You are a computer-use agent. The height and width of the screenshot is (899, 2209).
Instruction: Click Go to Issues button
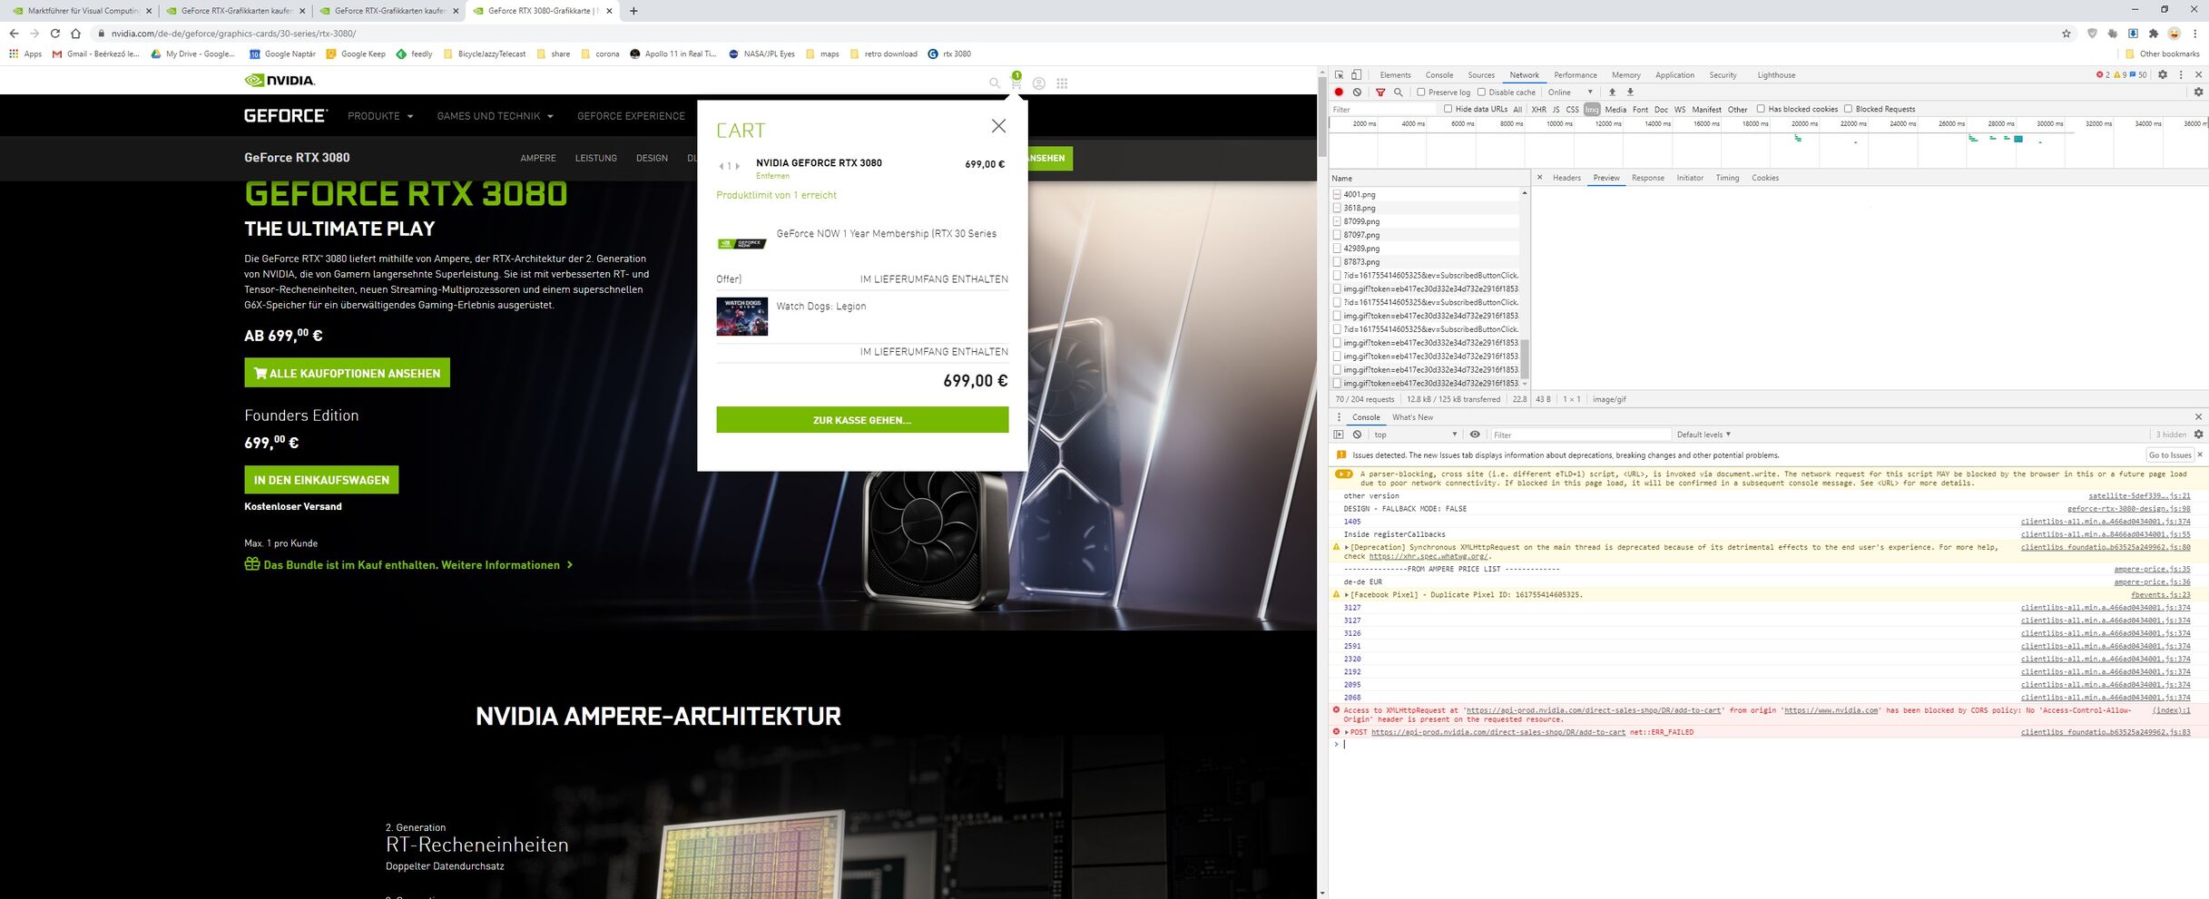click(x=2170, y=455)
